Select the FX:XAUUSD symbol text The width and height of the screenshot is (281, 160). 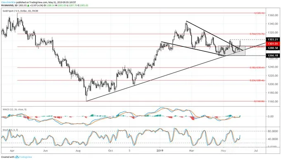pyautogui.click(x=7, y=5)
